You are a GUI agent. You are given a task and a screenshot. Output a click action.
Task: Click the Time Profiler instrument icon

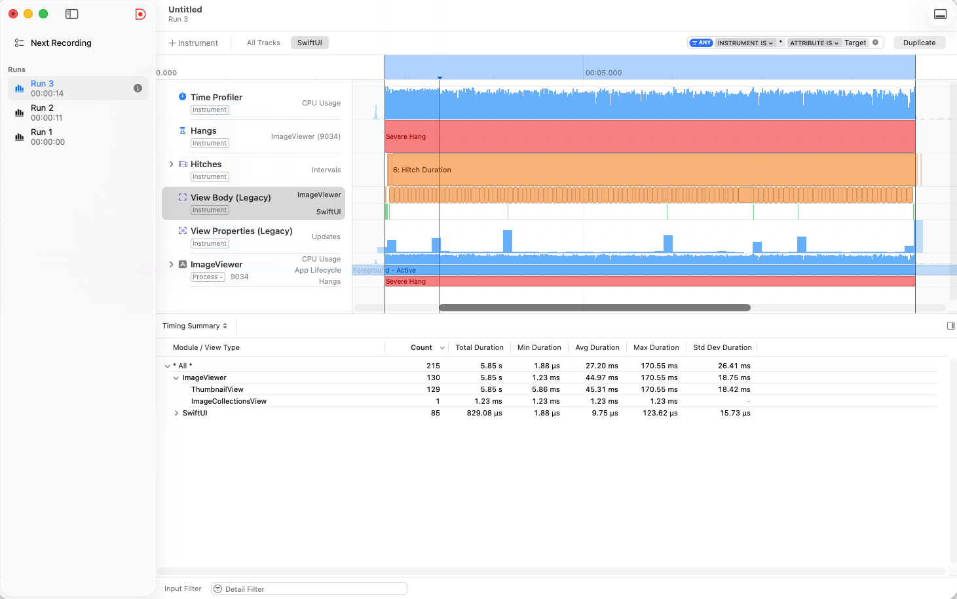183,96
